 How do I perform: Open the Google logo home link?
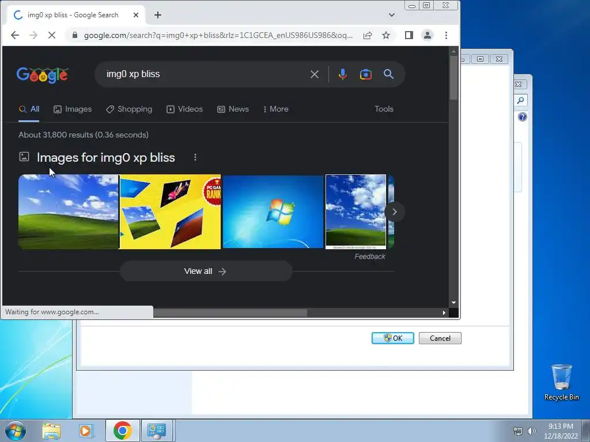pos(42,75)
